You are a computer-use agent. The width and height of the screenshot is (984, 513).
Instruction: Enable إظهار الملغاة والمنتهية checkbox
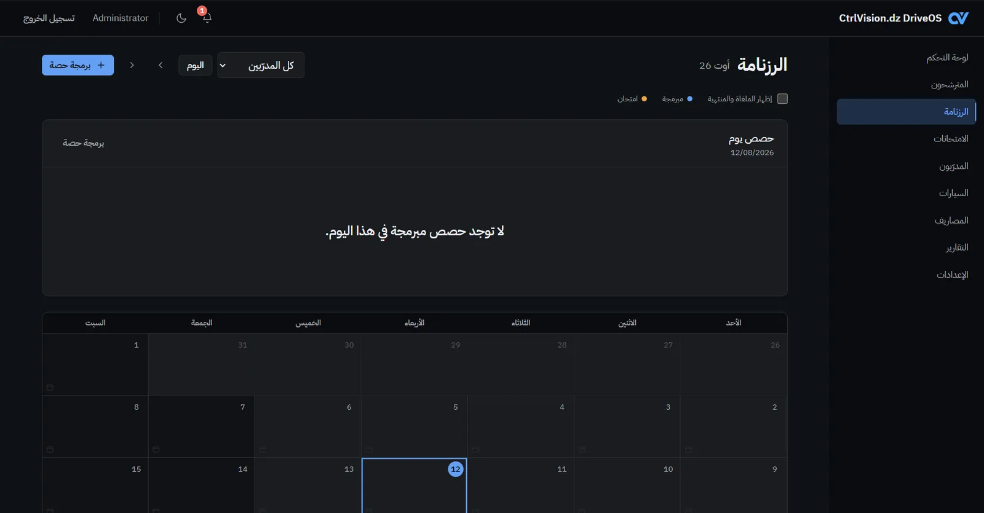pos(782,99)
